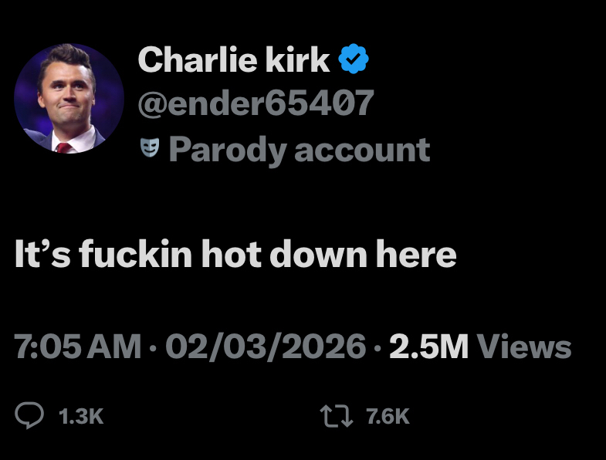Click the Parody account label
Viewport: 606px width, 460px height.
[x=298, y=148]
